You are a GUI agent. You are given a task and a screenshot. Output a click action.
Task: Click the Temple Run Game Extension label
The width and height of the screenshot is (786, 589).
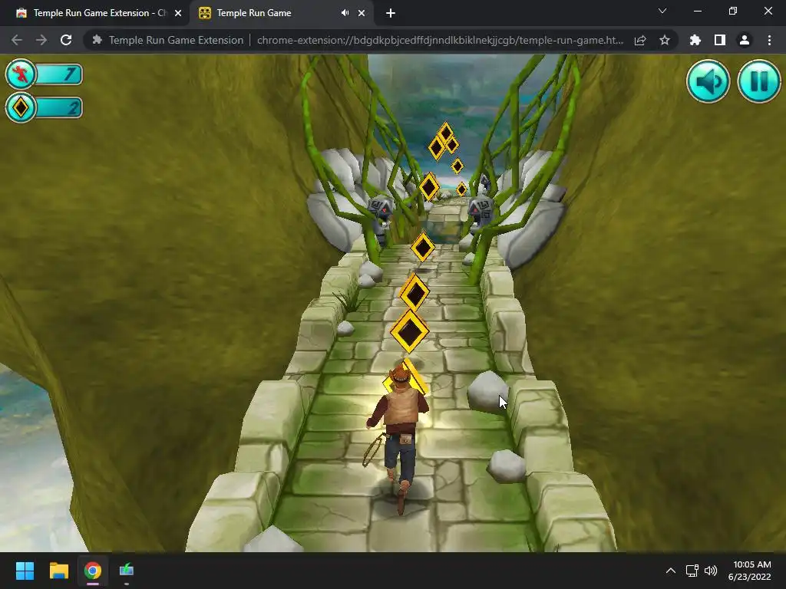tap(176, 40)
